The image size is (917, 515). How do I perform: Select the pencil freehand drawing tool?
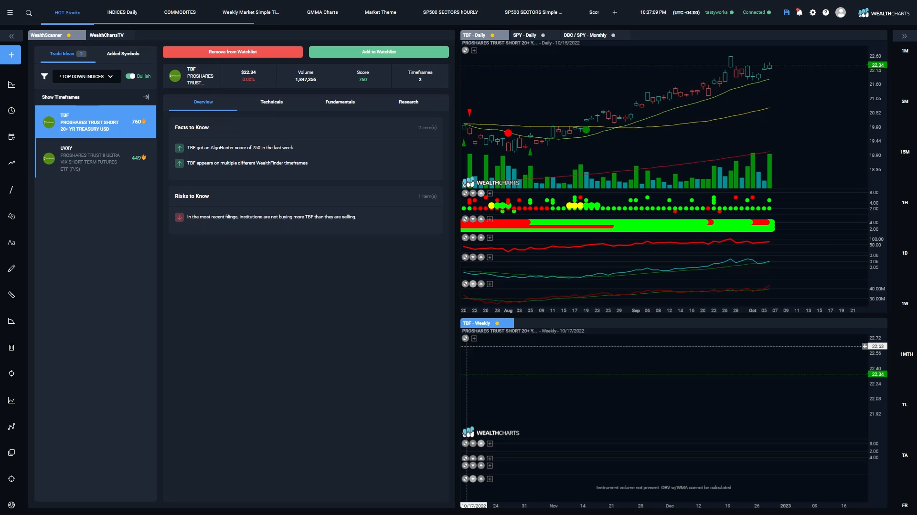coord(11,268)
